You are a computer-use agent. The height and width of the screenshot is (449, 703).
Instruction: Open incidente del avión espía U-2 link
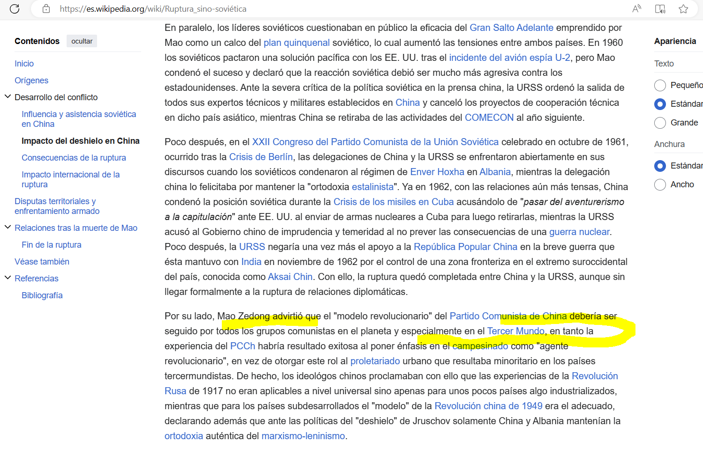(510, 58)
